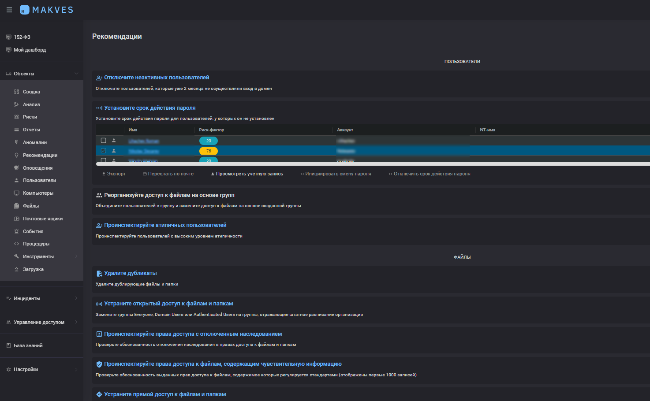
Task: Click the Риски sidebar icon
Action: point(17,117)
